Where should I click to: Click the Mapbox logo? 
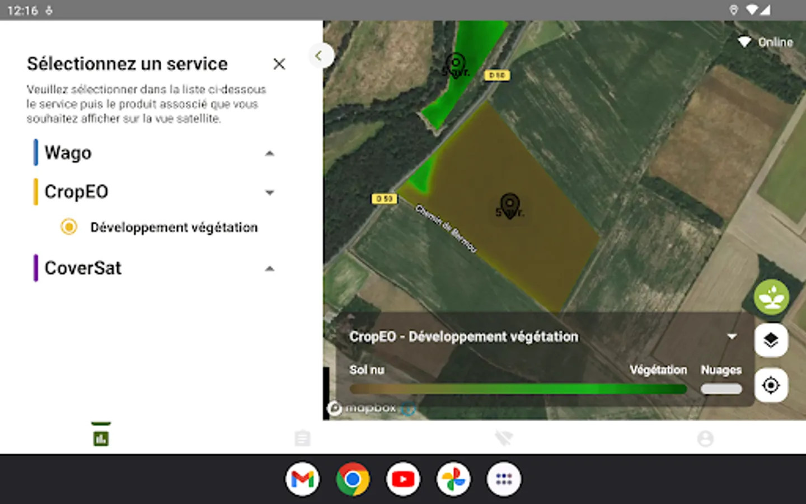(x=362, y=408)
